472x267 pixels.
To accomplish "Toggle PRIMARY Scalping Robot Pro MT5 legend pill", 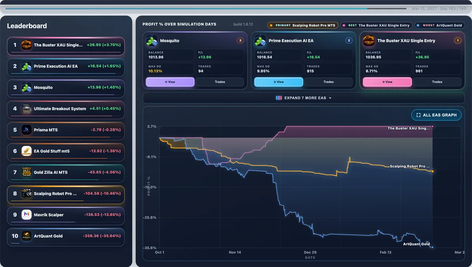I will [303, 26].
